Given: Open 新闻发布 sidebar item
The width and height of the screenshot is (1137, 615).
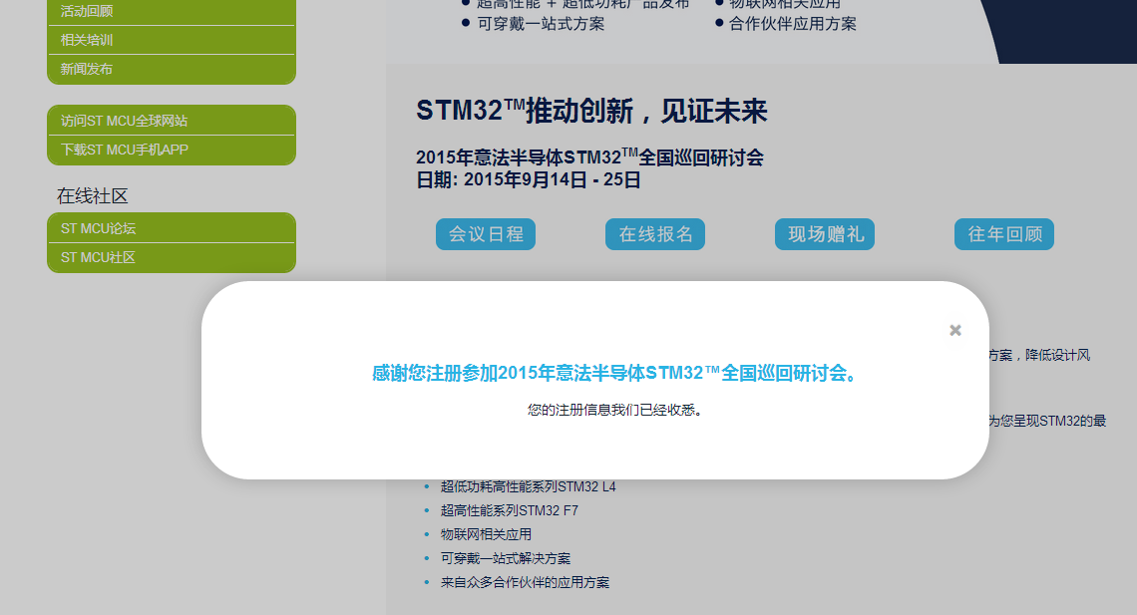Looking at the screenshot, I should pyautogui.click(x=172, y=69).
